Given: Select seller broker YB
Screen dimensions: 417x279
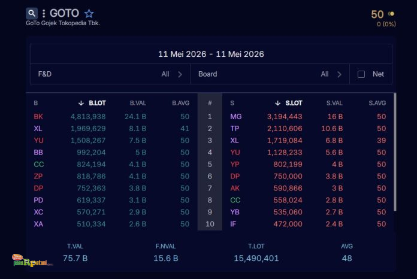Looking at the screenshot, I should [235, 213].
